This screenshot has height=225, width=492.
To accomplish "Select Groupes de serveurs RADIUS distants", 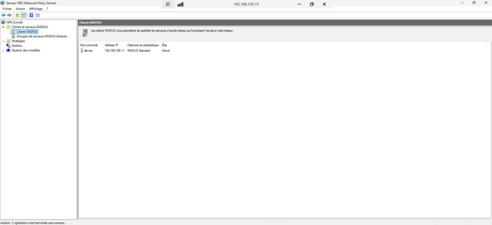I will (x=42, y=36).
